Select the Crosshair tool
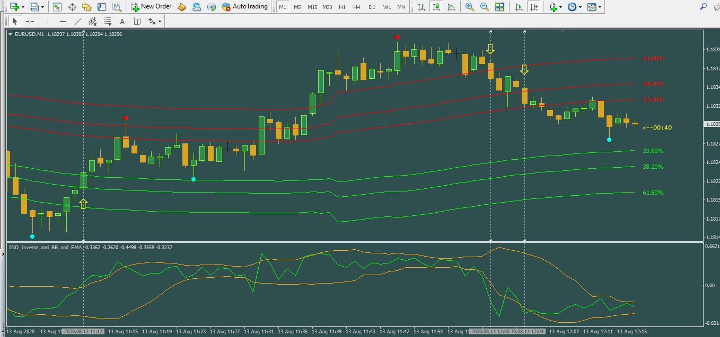Image resolution: width=720 pixels, height=337 pixels. tap(30, 21)
